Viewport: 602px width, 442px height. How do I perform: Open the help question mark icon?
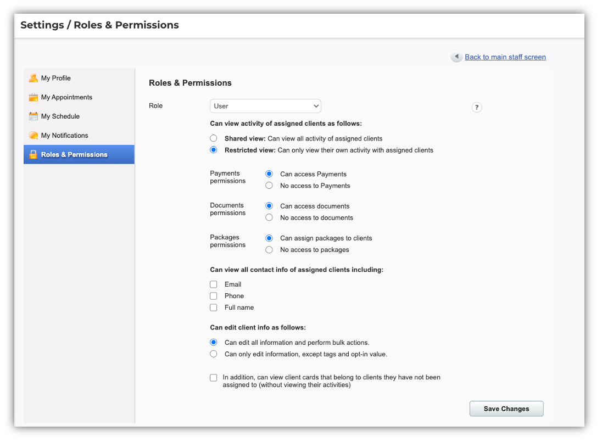pyautogui.click(x=476, y=107)
